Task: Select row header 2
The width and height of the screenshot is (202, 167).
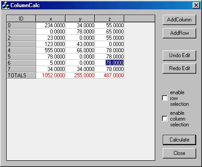Action: click(21, 38)
